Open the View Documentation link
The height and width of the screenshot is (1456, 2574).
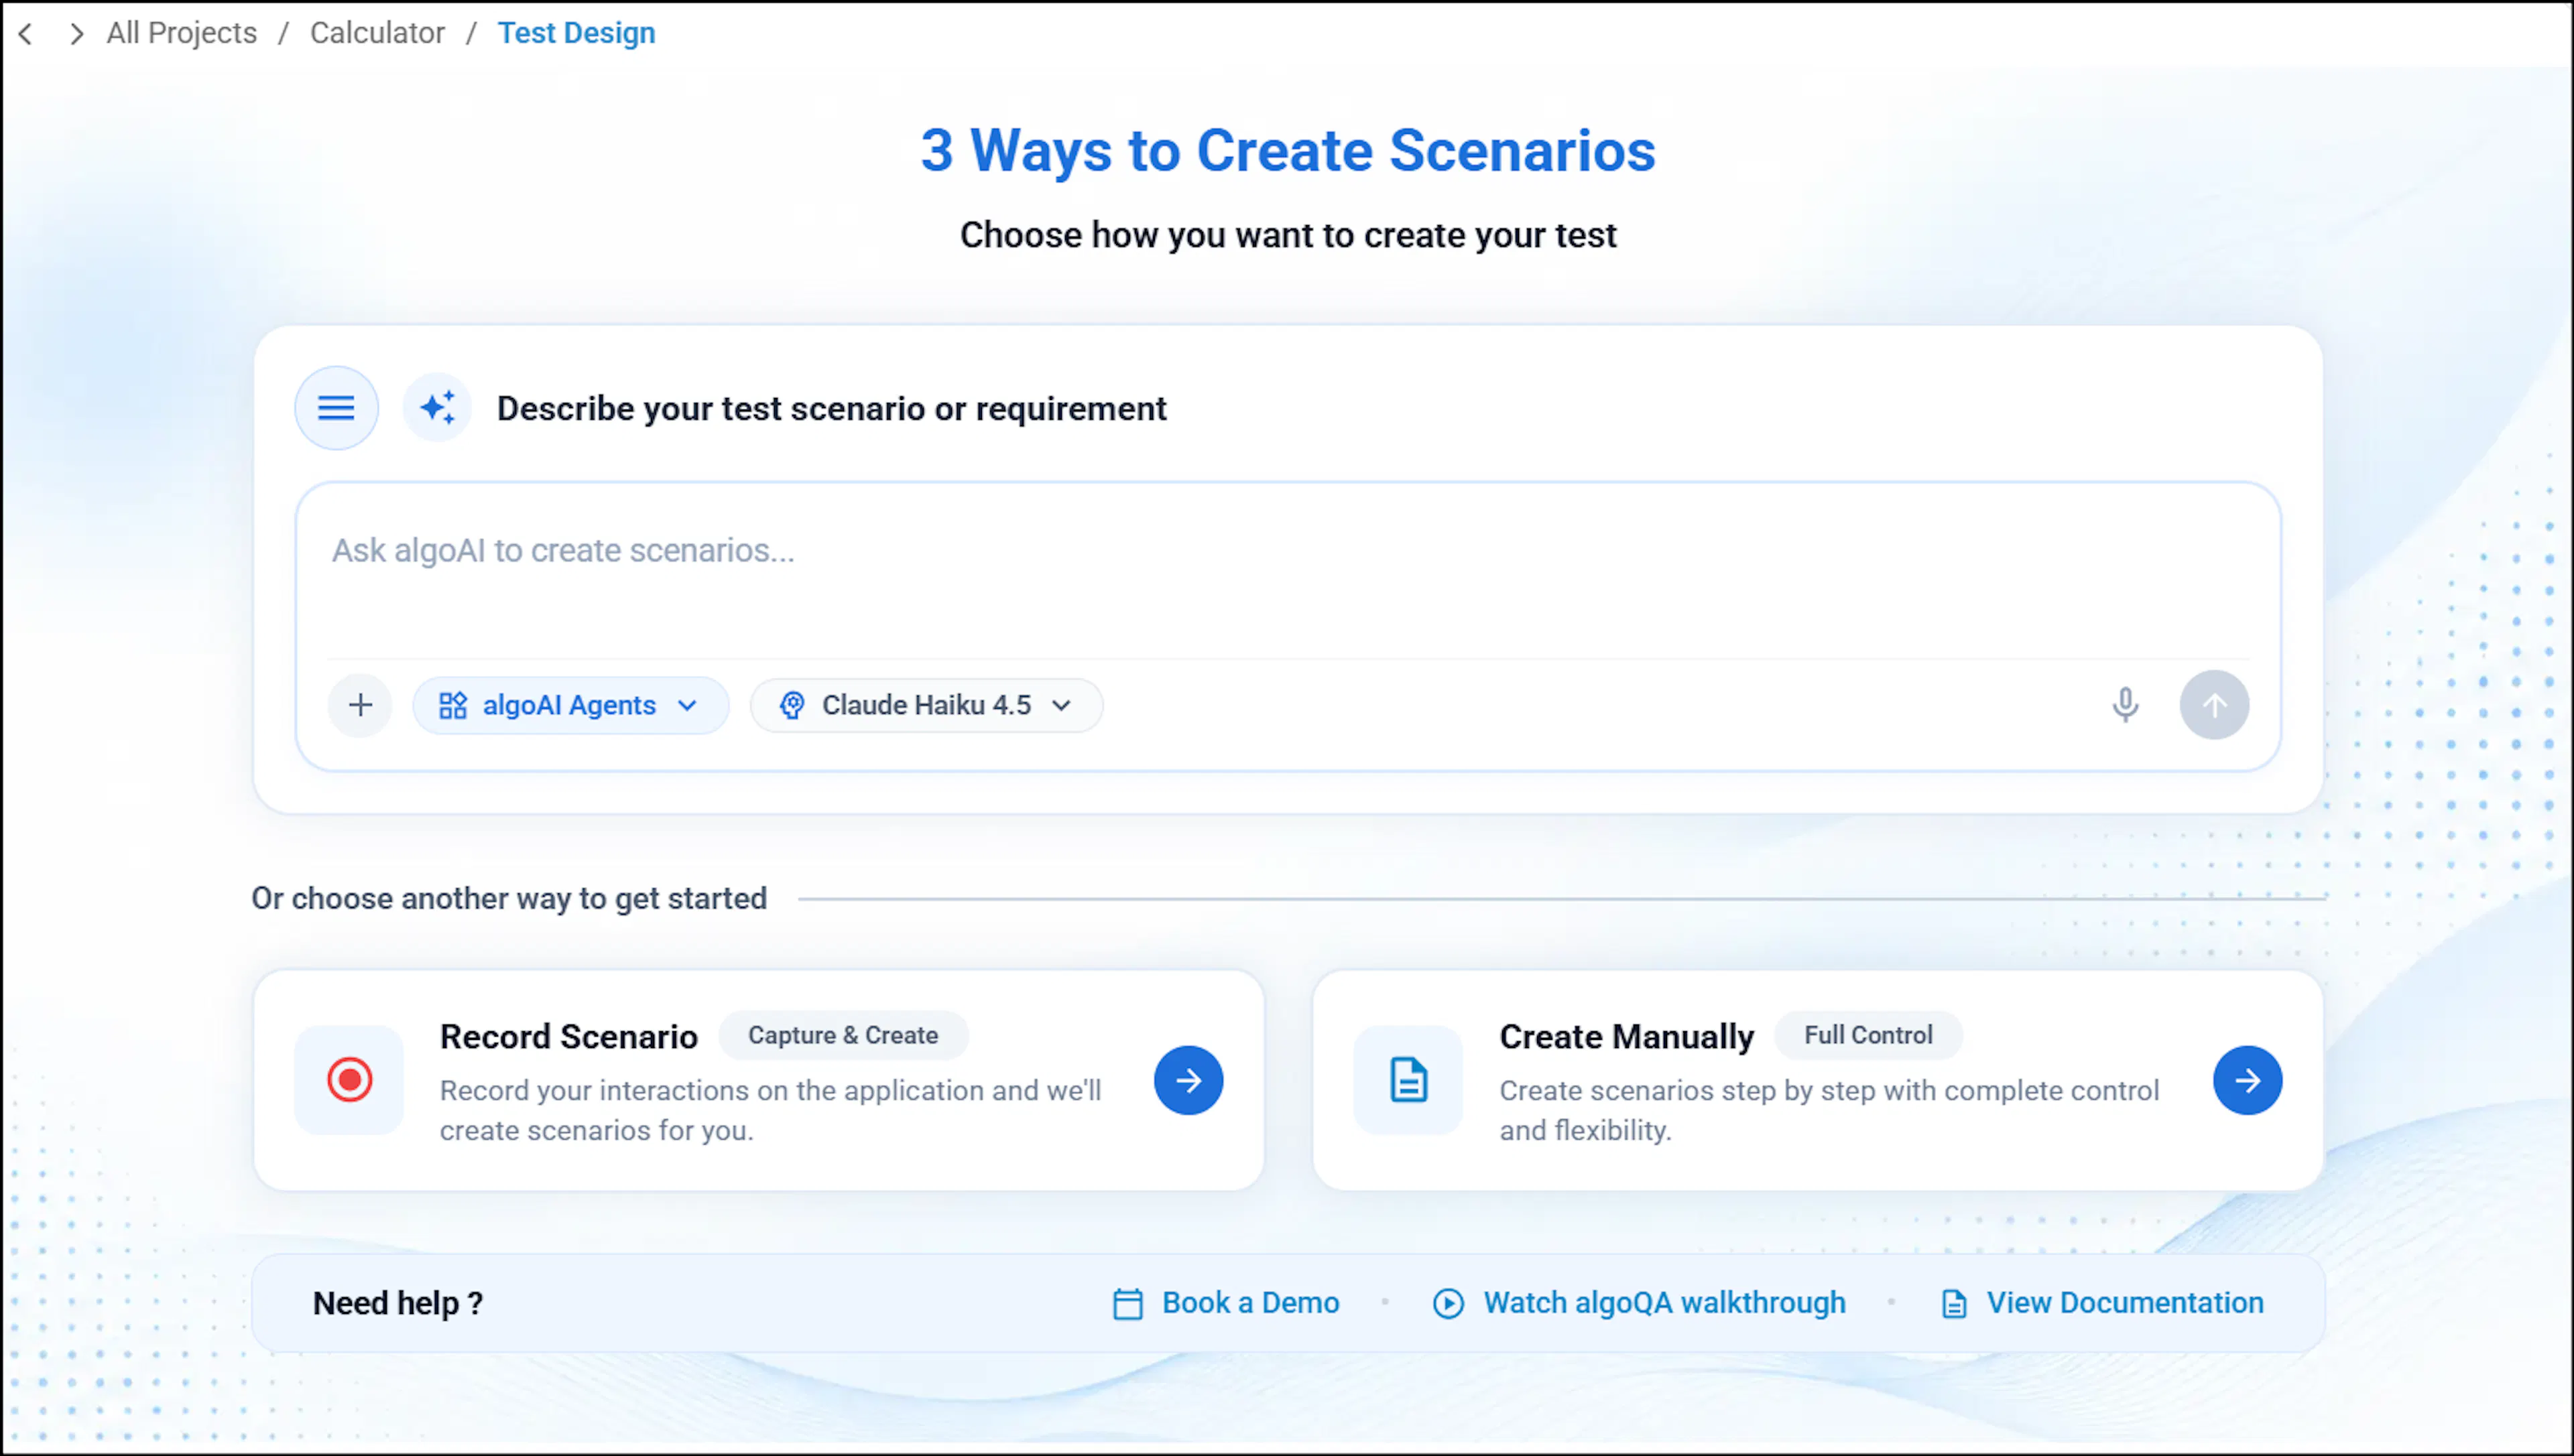click(2102, 1303)
